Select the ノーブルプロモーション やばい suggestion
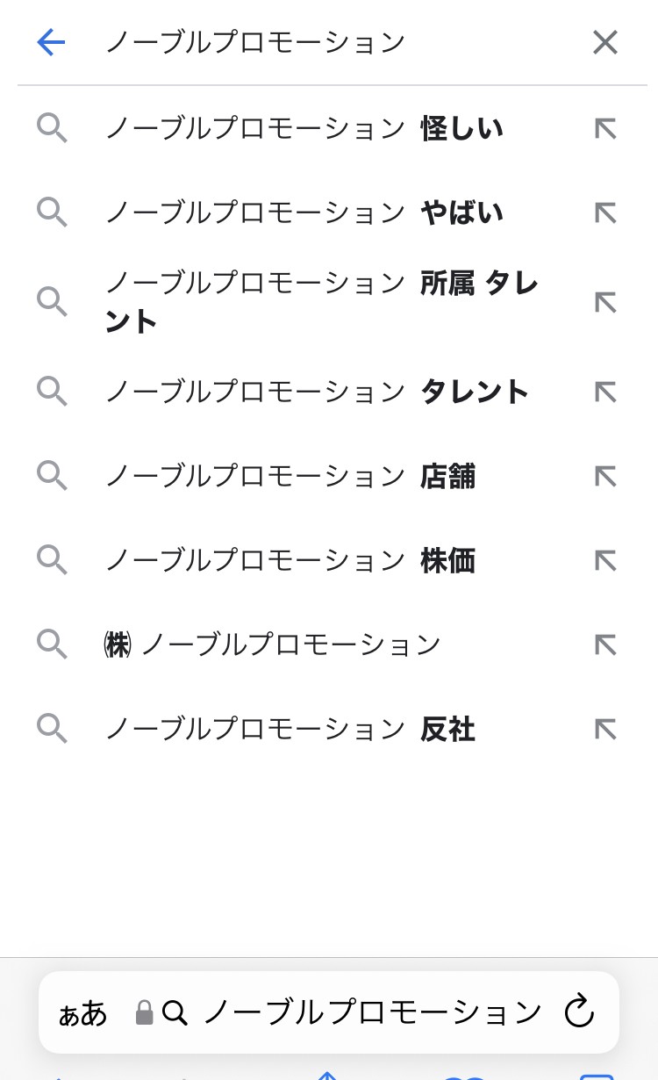The width and height of the screenshot is (658, 1080). 304,212
